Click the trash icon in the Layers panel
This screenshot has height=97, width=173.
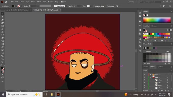(169, 91)
